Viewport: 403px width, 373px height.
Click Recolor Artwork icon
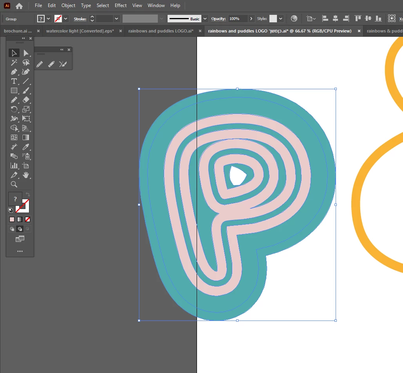(x=294, y=18)
